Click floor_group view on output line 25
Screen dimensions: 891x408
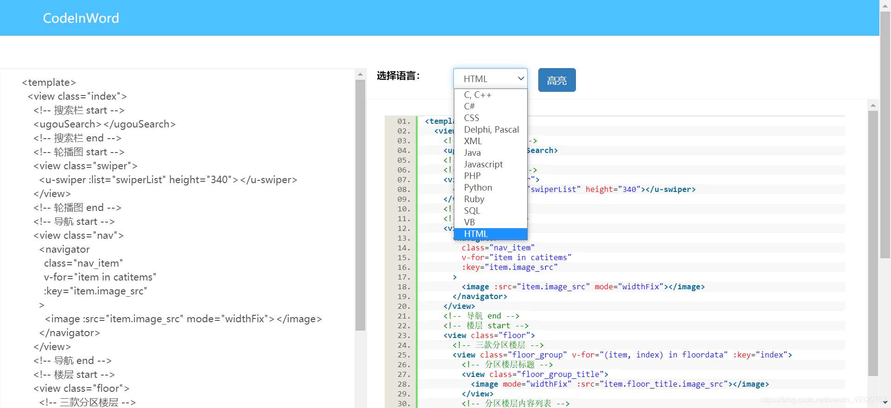coord(622,355)
